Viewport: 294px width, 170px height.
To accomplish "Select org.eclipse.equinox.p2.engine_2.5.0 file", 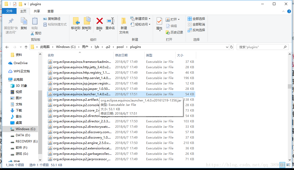I will click(x=121, y=143).
